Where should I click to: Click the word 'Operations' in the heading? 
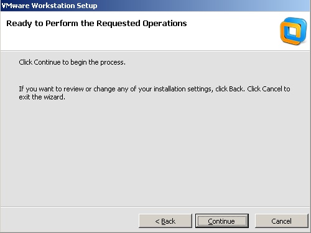click(165, 24)
